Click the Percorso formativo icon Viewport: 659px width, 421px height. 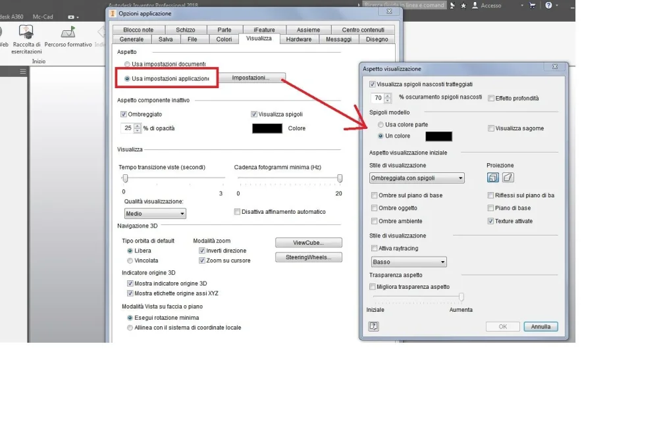68,32
